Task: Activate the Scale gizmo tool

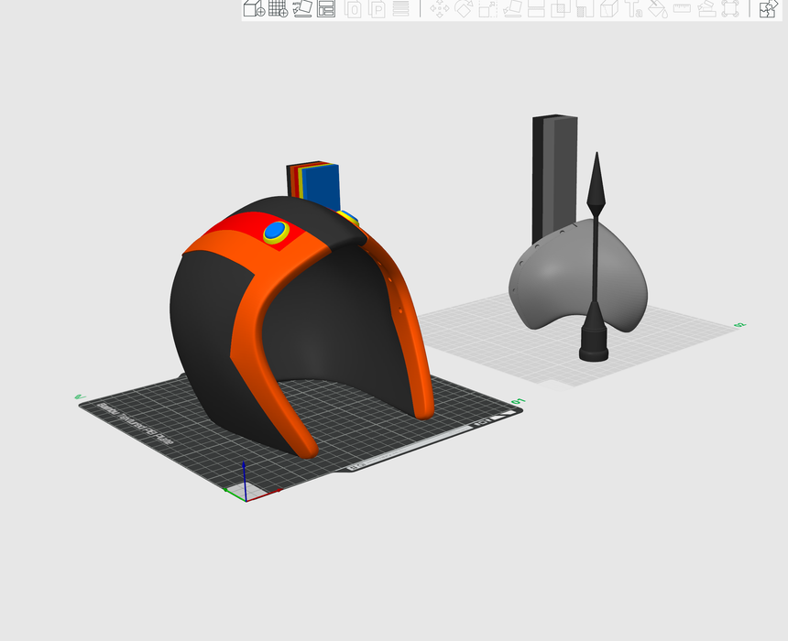Action: tap(487, 9)
